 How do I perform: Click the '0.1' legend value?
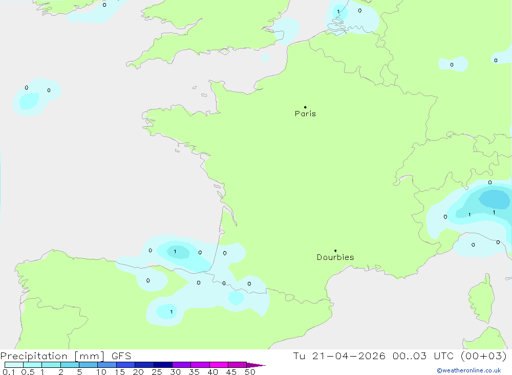(x=9, y=372)
